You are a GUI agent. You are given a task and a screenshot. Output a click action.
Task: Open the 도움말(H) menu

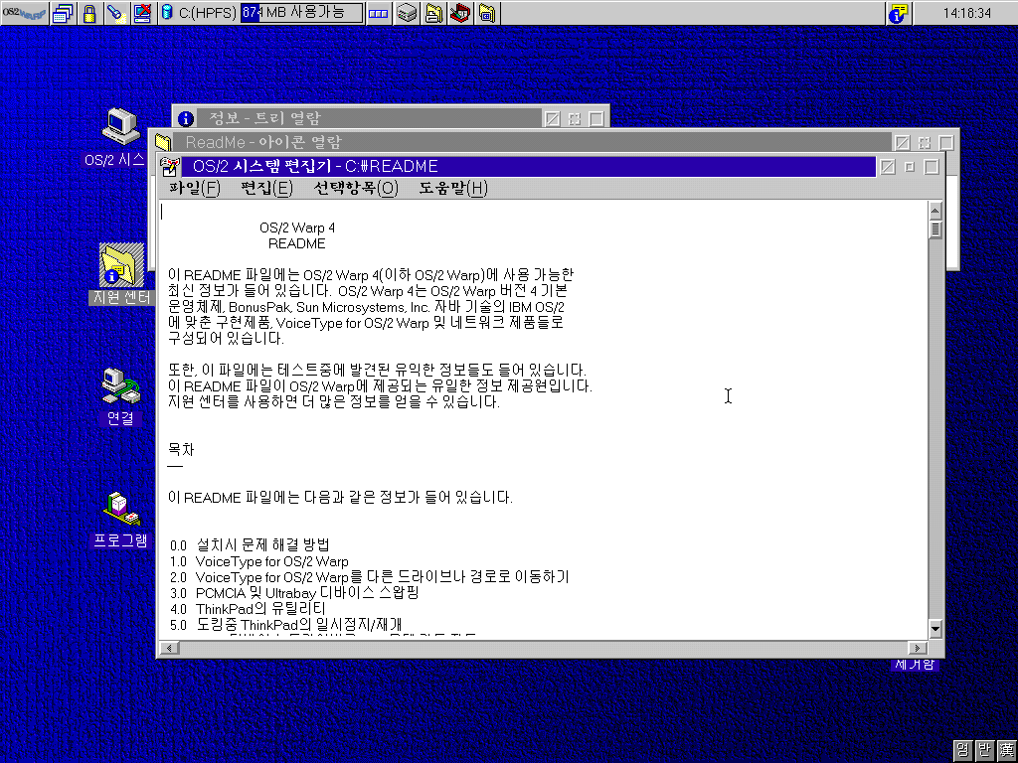452,188
